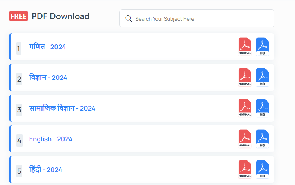
Task: Download the normal PDF for English 2024
Action: point(245,139)
